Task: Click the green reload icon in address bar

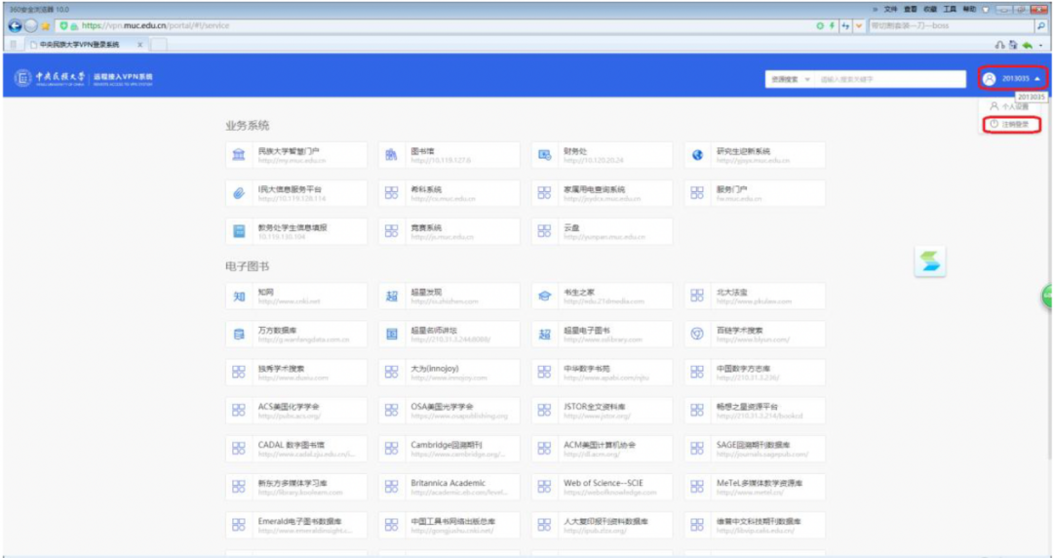Action: click(820, 25)
